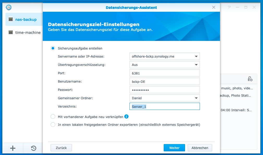Screen dimensions: 263x155
Task: Click the time-machine task drive icon
Action: (11, 33)
